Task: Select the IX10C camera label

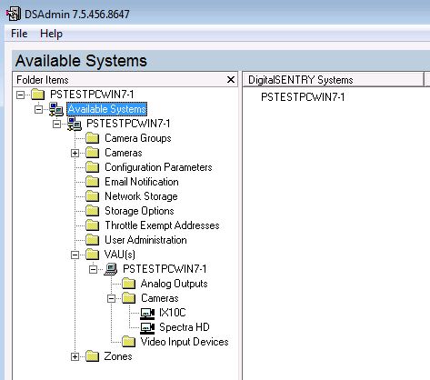Action: pyautogui.click(x=172, y=313)
